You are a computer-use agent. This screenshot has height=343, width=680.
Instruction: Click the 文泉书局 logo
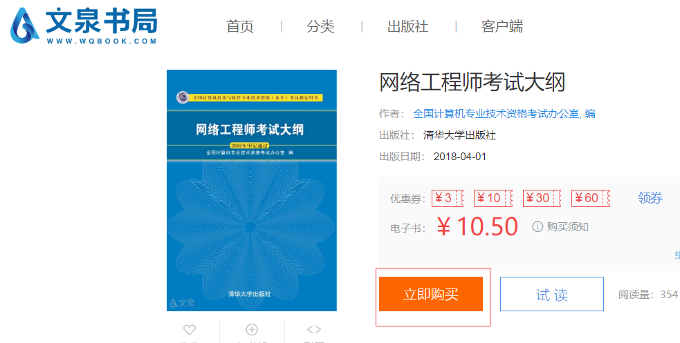pyautogui.click(x=83, y=25)
